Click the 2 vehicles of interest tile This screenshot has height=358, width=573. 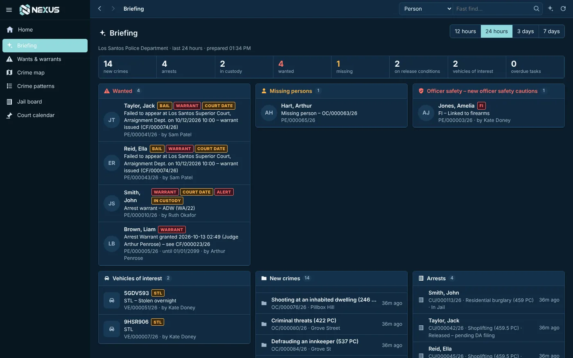pyautogui.click(x=477, y=67)
